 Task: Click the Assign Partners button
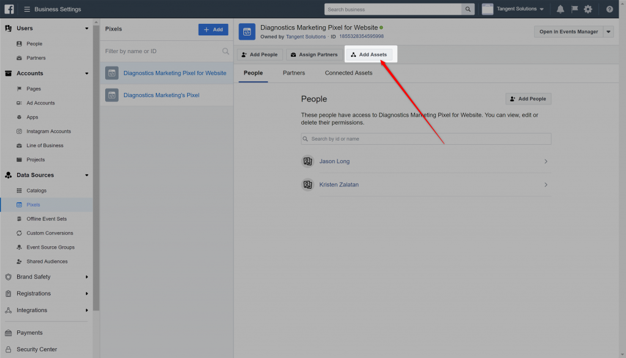(314, 55)
